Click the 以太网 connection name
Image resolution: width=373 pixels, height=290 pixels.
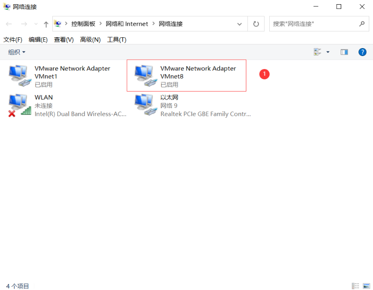(169, 98)
